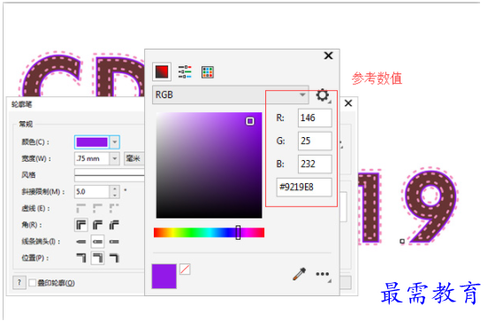Select the second dash line option
Screen dimensions: 488x321
pos(97,209)
